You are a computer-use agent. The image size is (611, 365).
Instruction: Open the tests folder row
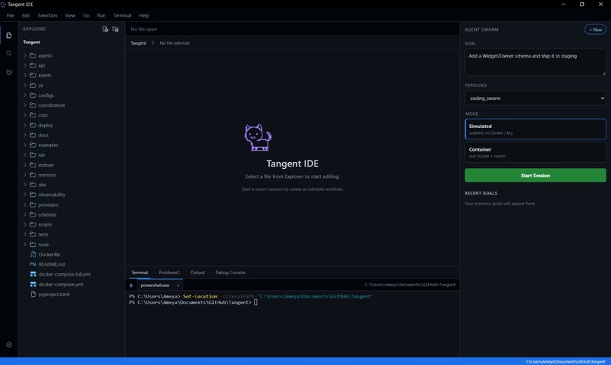[72, 234]
